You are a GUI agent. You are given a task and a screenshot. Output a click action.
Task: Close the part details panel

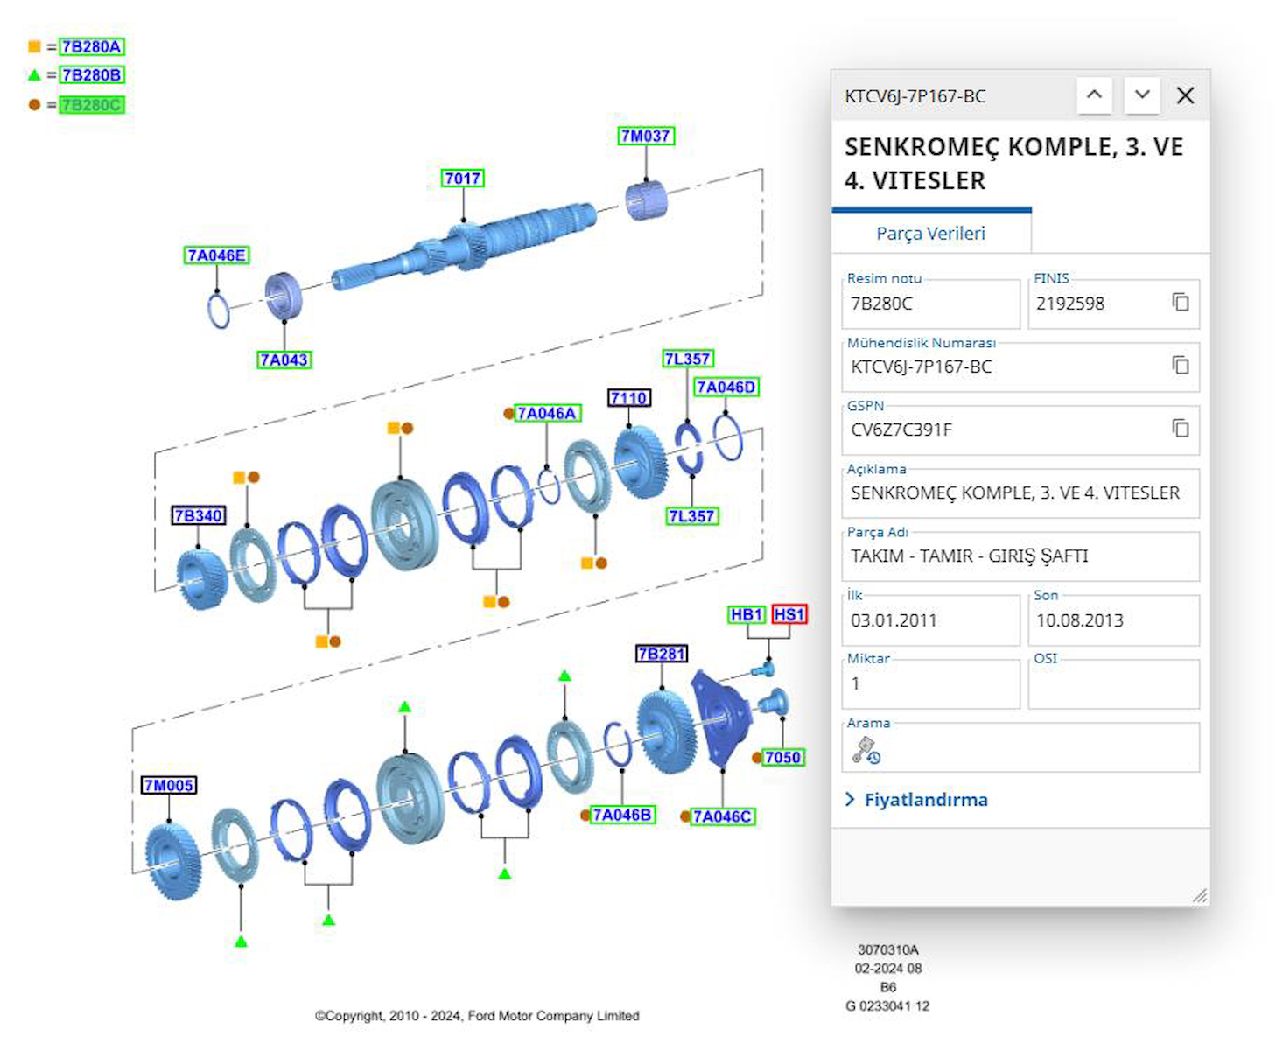[1185, 95]
